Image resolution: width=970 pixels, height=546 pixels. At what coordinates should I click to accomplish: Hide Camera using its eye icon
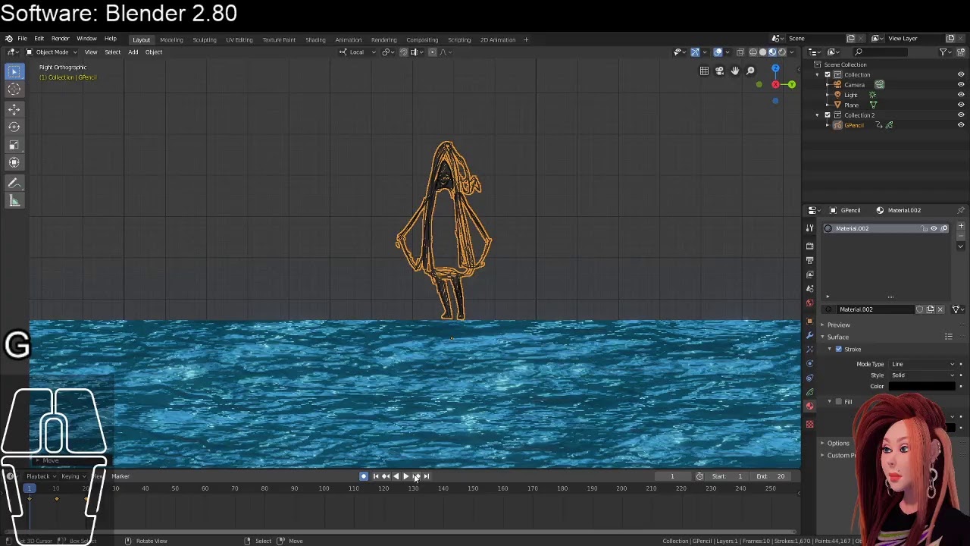tap(961, 85)
